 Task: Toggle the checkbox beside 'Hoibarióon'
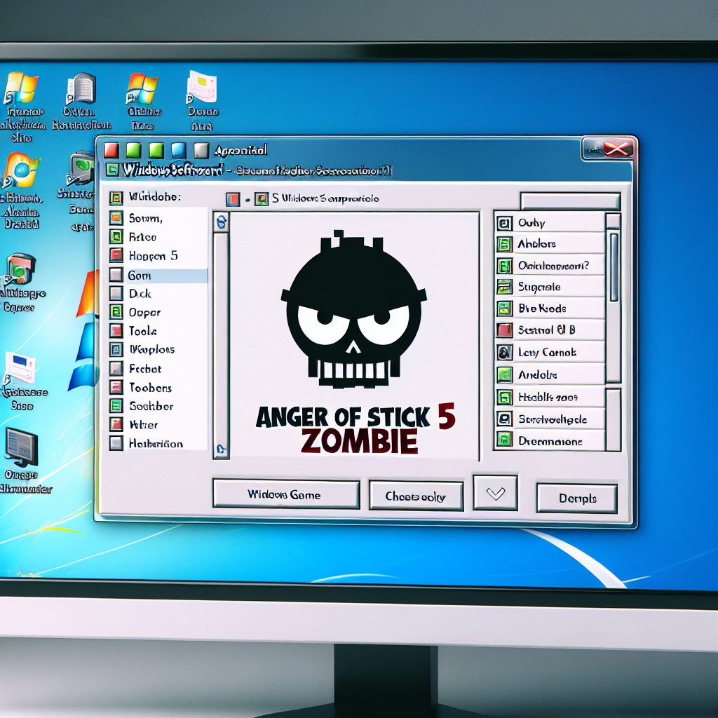pyautogui.click(x=116, y=443)
